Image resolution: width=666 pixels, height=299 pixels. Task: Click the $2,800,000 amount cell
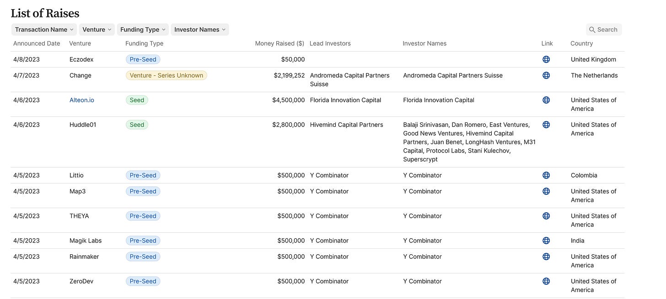pos(288,125)
